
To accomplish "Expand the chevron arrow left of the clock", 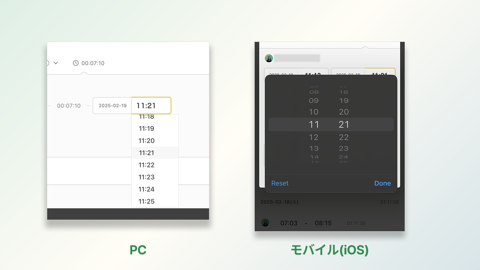I will (56, 63).
